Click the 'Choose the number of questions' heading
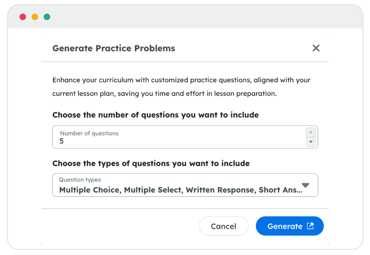Screen dimensions: 370x255 pyautogui.click(x=156, y=115)
